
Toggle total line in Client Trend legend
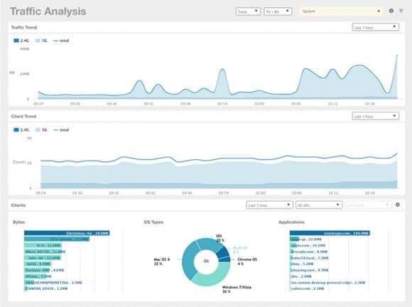61,129
